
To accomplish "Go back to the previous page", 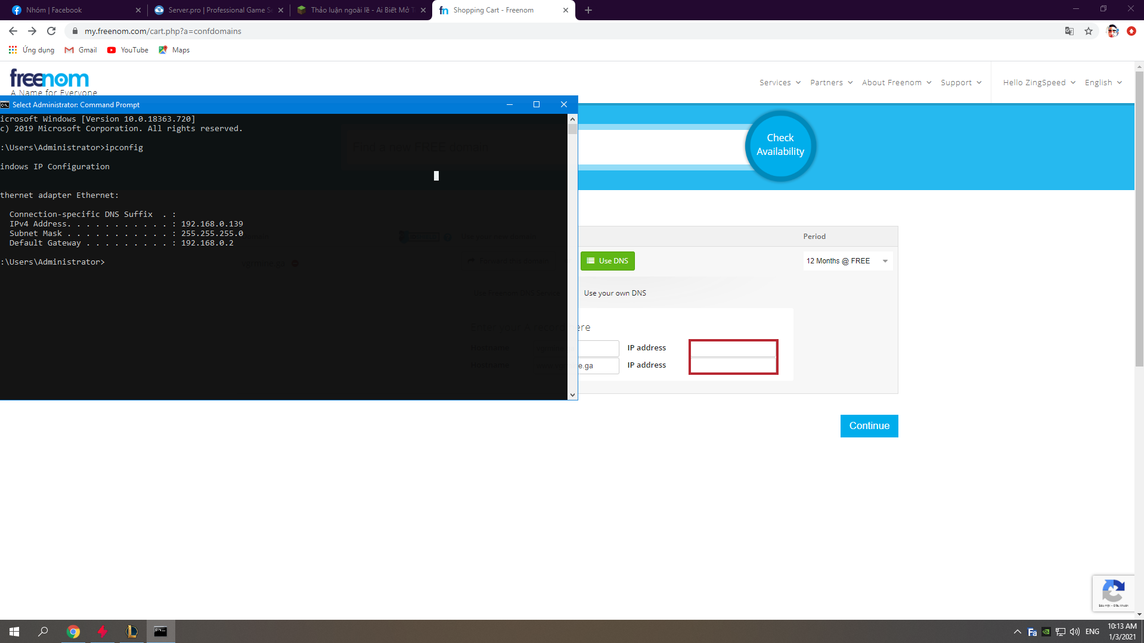I will pyautogui.click(x=13, y=31).
